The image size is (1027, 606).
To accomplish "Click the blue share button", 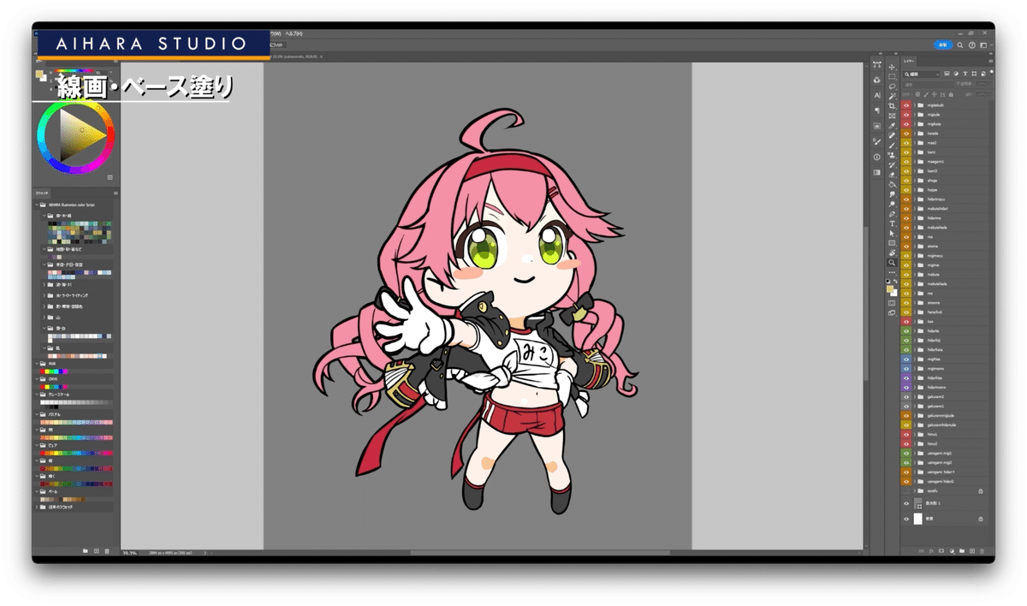I will point(942,45).
